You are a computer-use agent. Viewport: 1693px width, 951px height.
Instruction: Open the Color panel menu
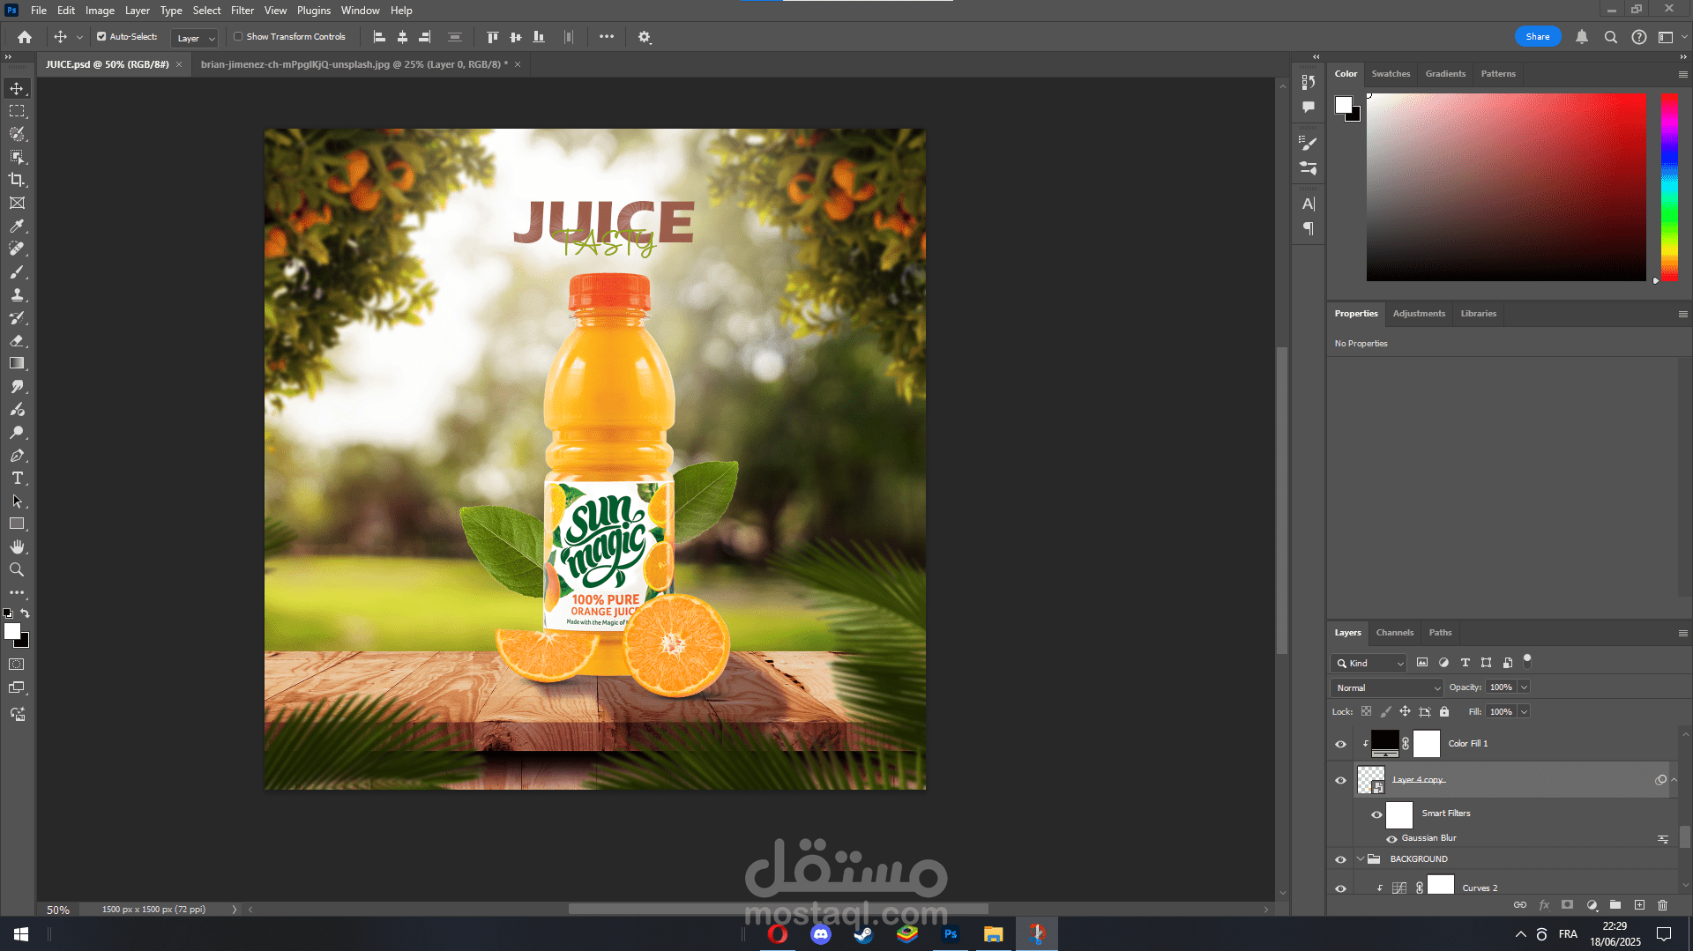1682,74
